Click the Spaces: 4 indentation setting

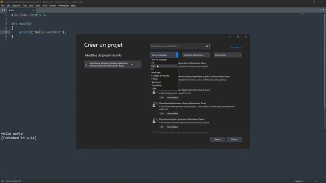(x=299, y=181)
